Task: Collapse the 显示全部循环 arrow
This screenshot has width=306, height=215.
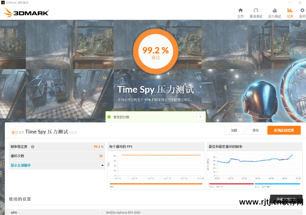Action: (x=102, y=165)
